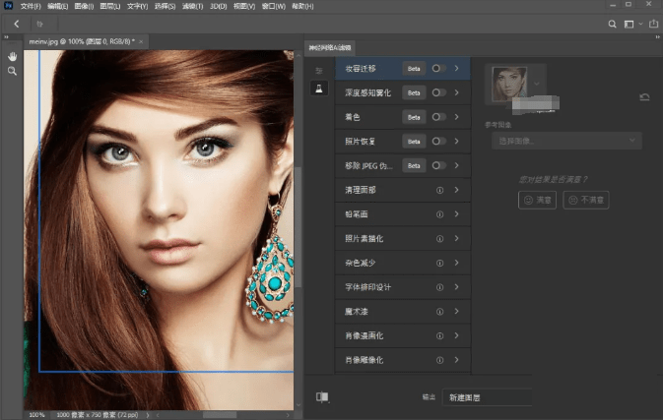Click the Photoshop logo icon
The width and height of the screenshot is (663, 420).
(x=8, y=6)
